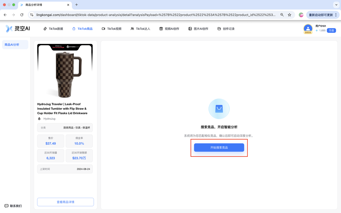Open 视频AI创作 in the navigation bar

pos(169,29)
